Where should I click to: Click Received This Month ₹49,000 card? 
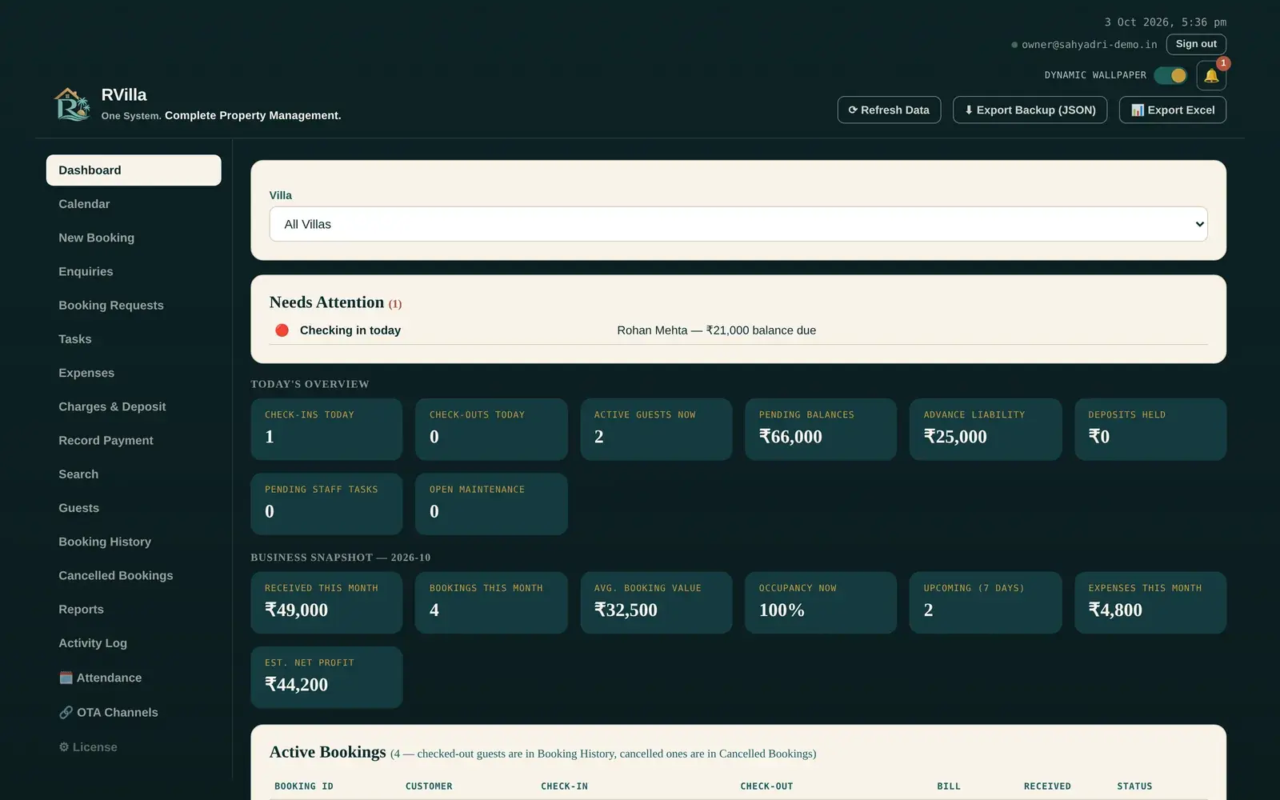point(326,602)
